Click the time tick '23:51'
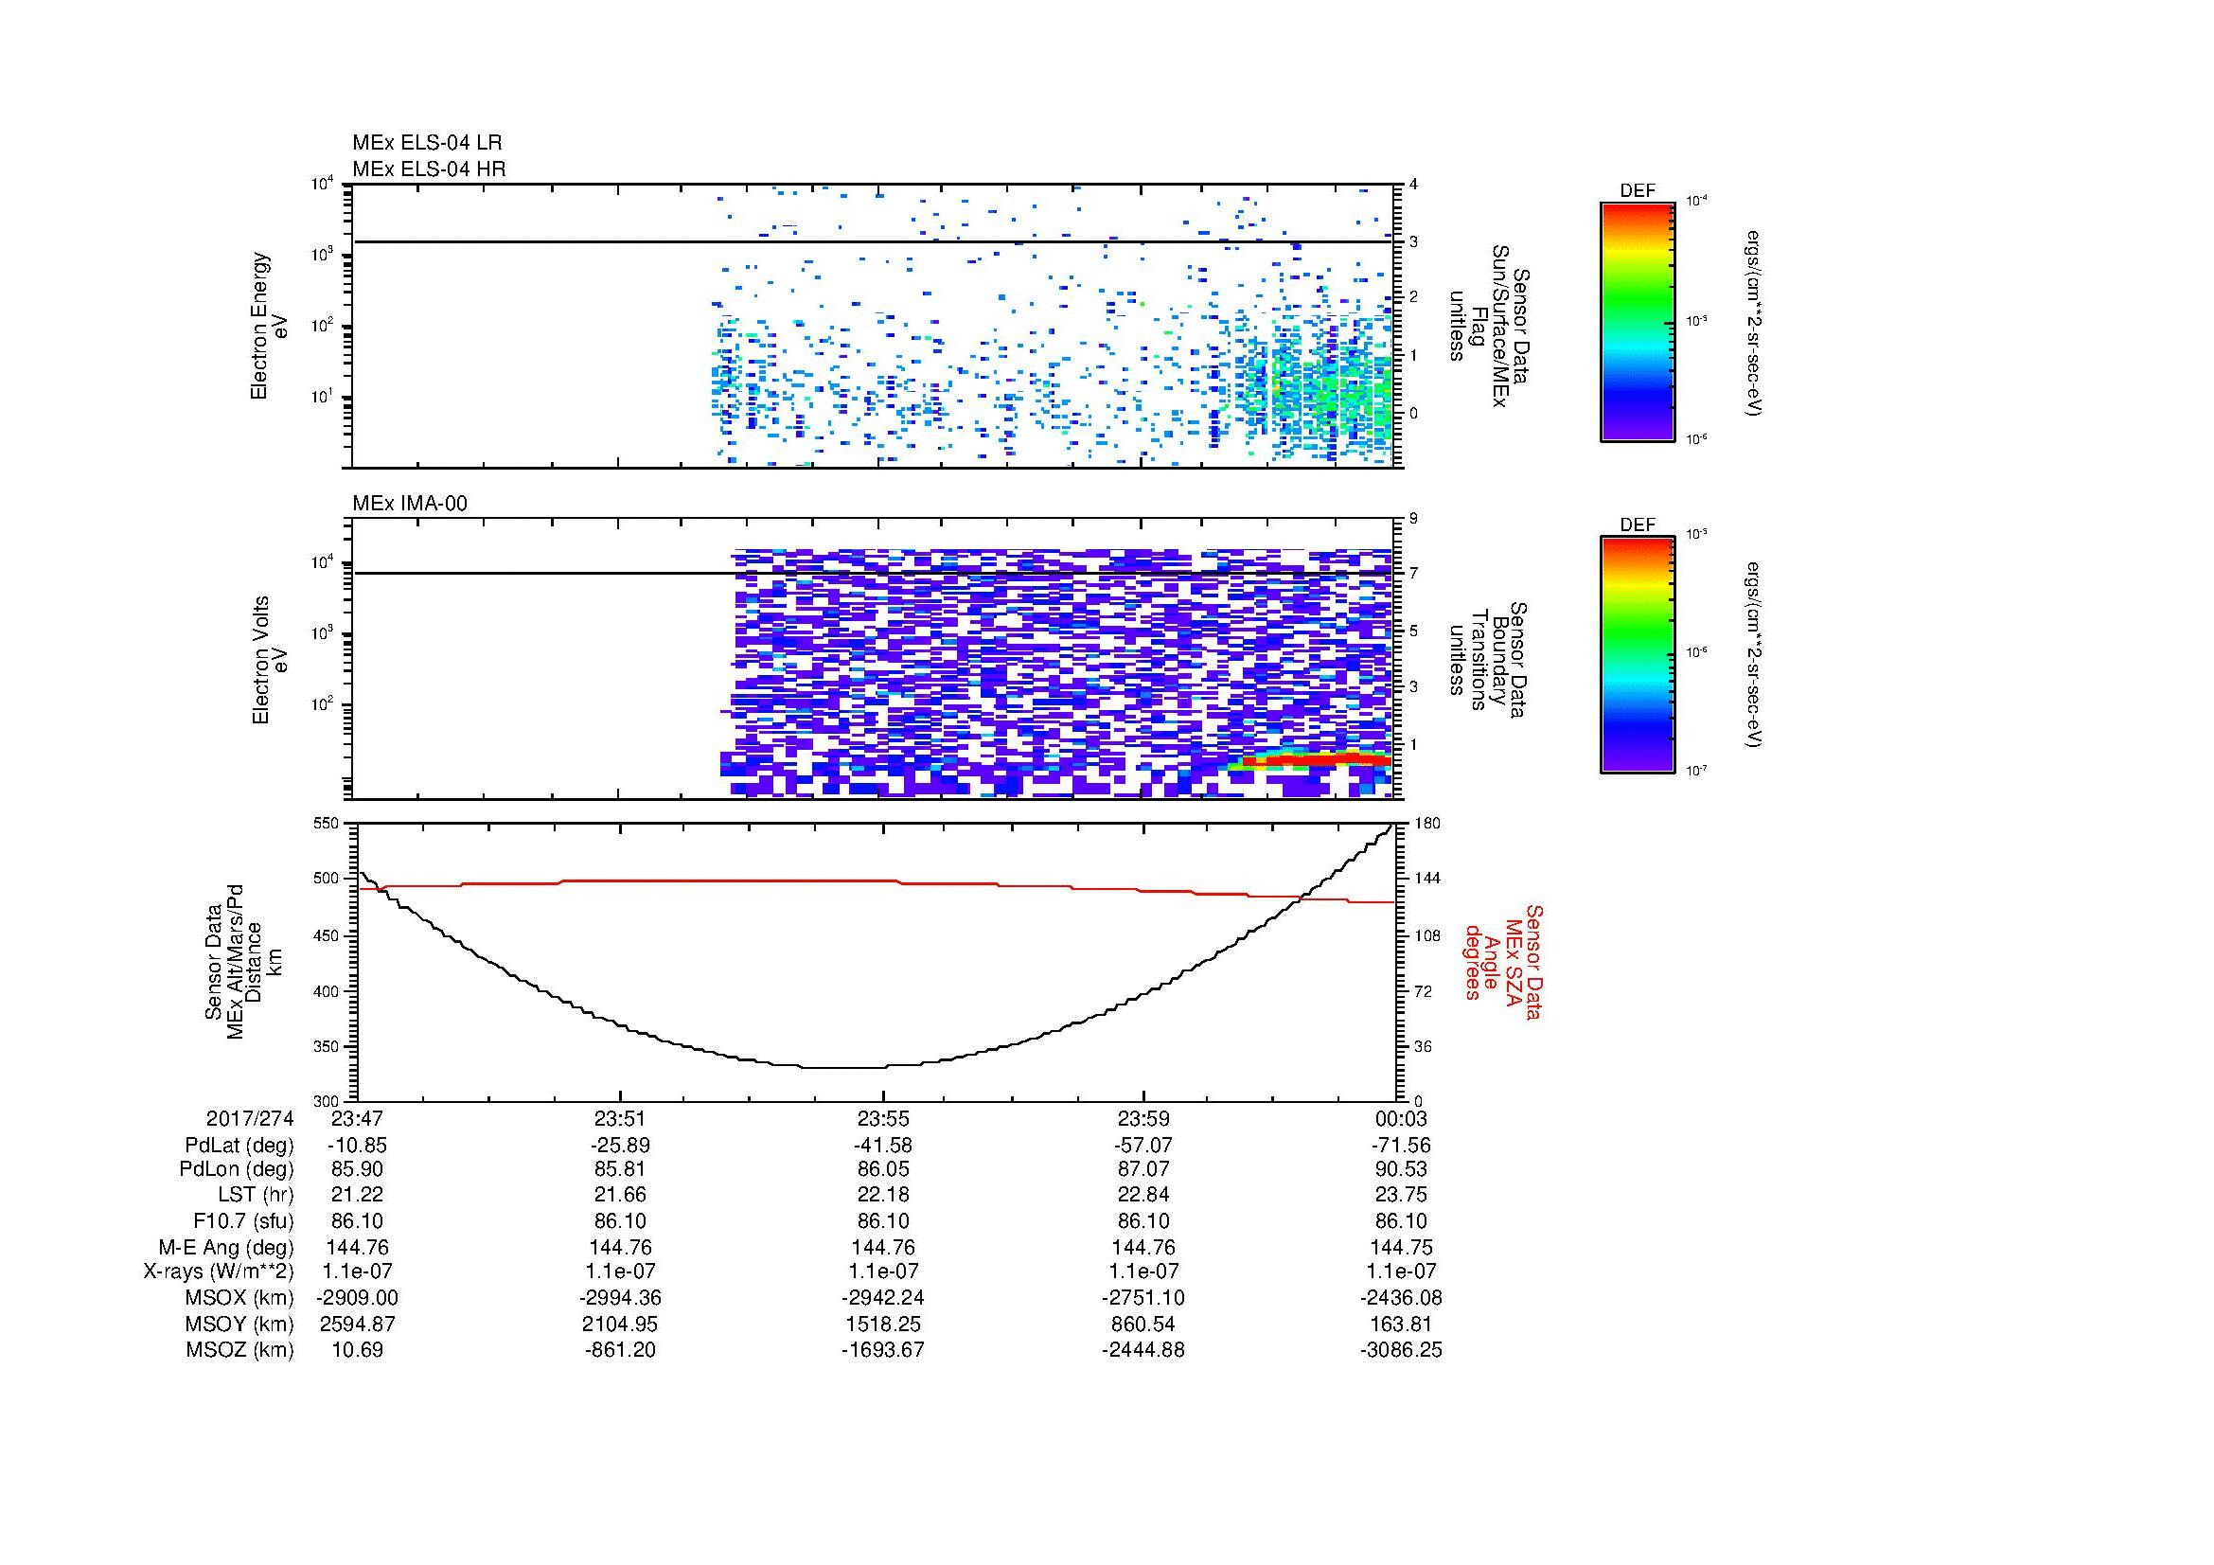2214x1565 pixels. 619,1118
